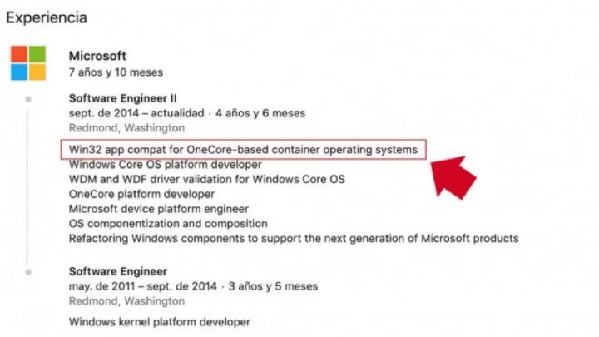This screenshot has width=599, height=337.
Task: Click the highlighted Win32 app compat line
Action: click(x=243, y=149)
